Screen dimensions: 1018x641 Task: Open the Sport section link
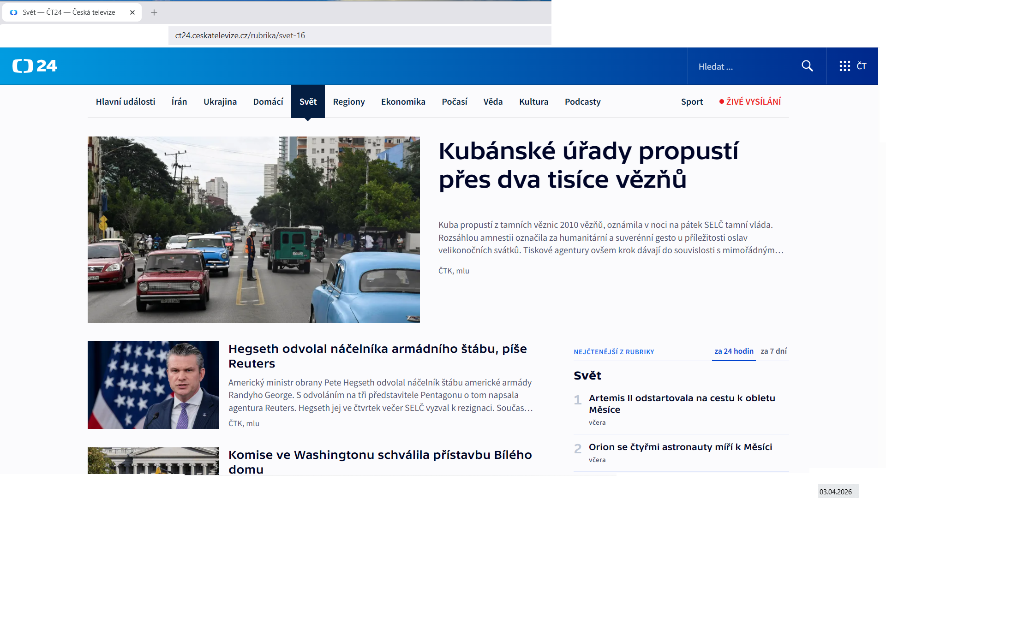(692, 101)
